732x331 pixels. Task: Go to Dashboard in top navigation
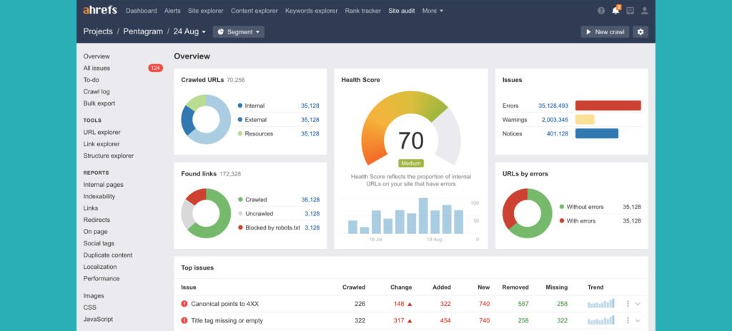(x=142, y=11)
